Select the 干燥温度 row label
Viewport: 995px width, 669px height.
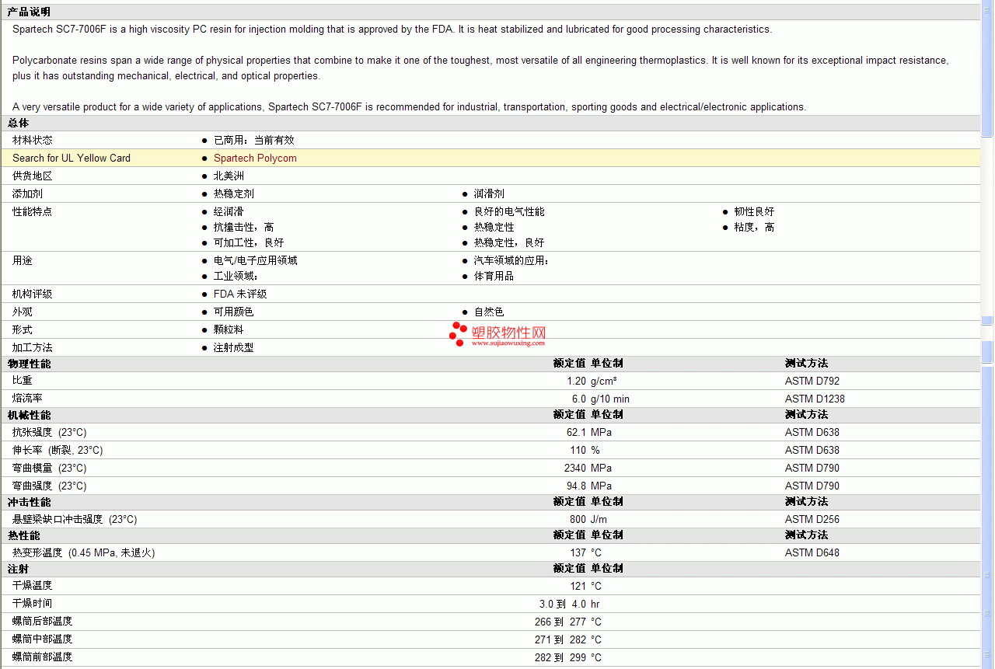33,585
